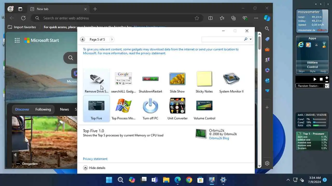Open Edge split screen icon
The height and width of the screenshot is (186, 332).
(211, 18)
